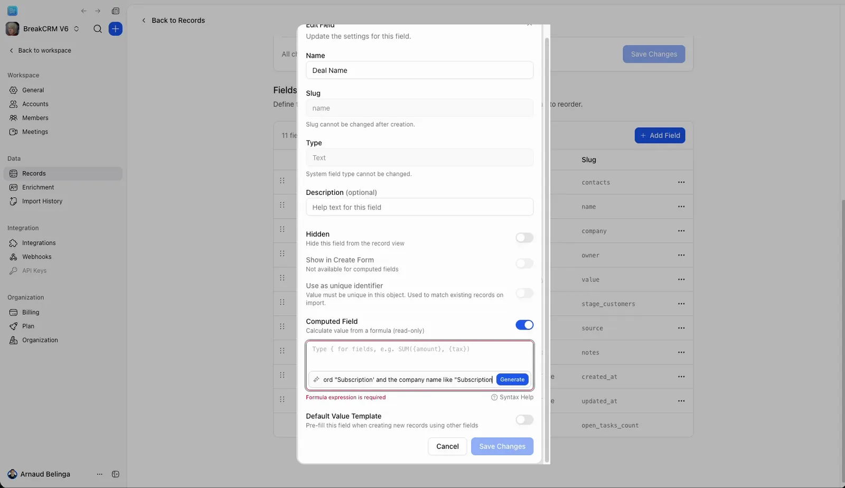Toggle the Hidden switch

pos(524,238)
